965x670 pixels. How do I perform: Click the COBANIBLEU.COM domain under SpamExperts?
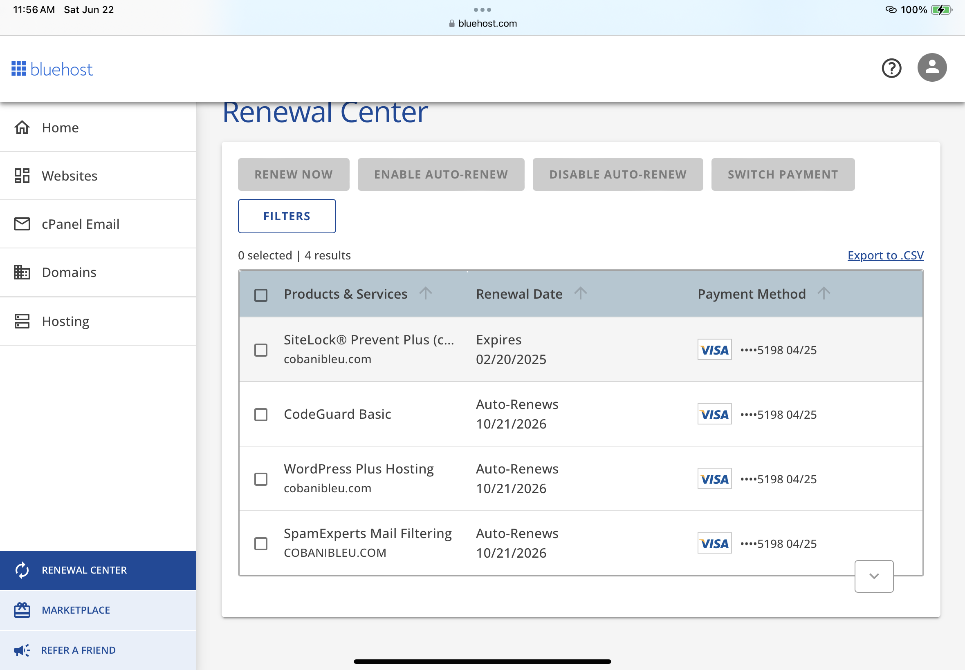click(x=335, y=553)
